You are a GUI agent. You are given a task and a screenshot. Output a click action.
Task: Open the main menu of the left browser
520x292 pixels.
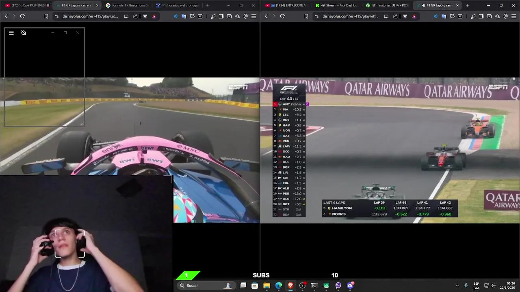(253, 16)
